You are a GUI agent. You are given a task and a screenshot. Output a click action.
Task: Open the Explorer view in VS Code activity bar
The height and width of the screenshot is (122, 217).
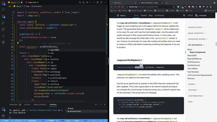pyautogui.click(x=3, y=3)
